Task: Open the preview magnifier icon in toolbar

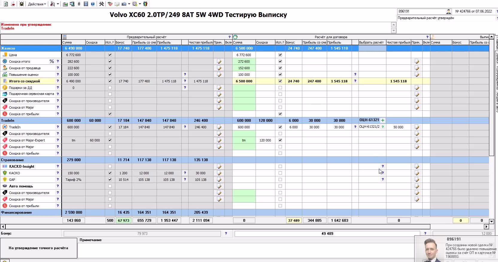Action: [72, 4]
